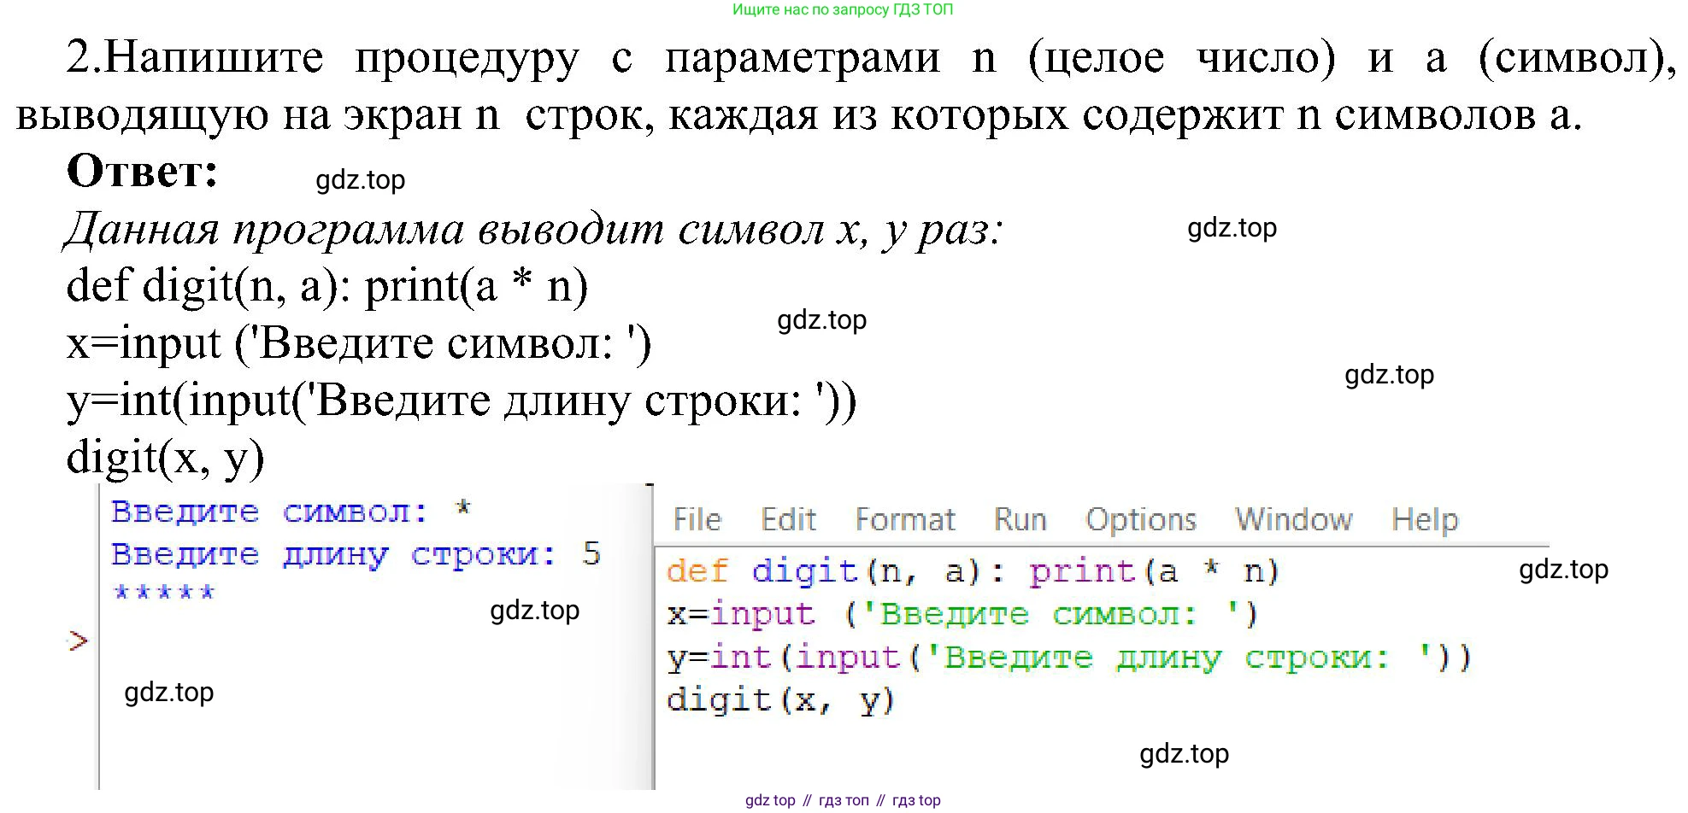Screen dimensions: 1688x813
Task: Click the orange 'def' keyword in the editor
Action: point(697,571)
